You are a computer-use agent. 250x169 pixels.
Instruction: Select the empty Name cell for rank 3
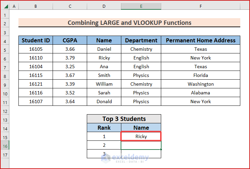tap(141, 154)
